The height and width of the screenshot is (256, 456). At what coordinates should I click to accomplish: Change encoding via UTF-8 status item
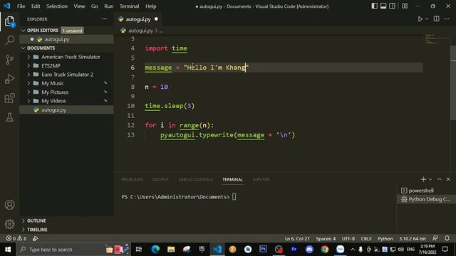(348, 239)
